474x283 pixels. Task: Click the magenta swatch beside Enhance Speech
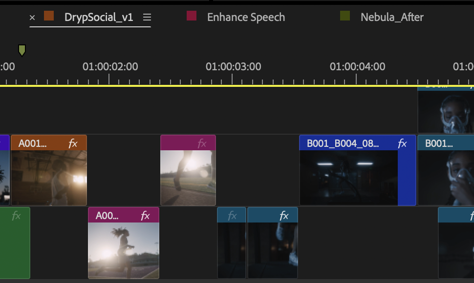(x=191, y=15)
